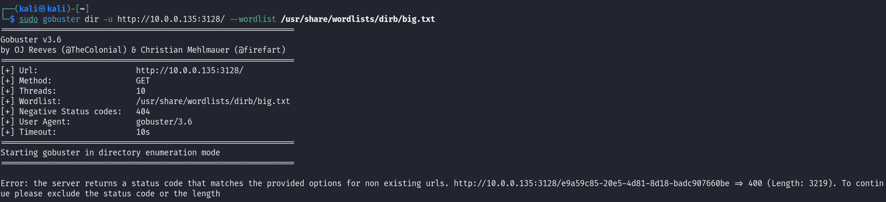Click the underlined sudo command word
886x202 pixels.
pyautogui.click(x=29, y=19)
